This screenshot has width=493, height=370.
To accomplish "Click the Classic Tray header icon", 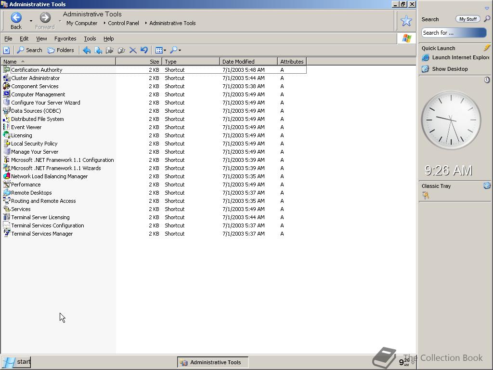I will pos(487,185).
